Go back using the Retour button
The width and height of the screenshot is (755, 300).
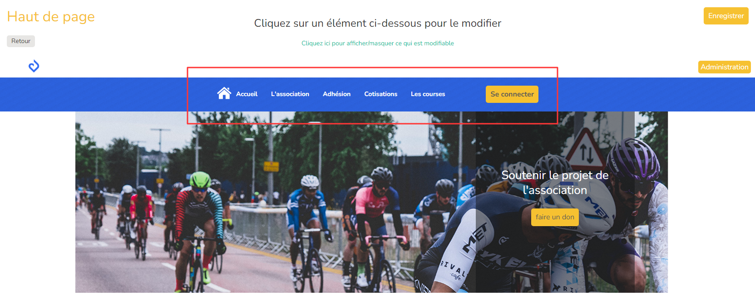(21, 41)
